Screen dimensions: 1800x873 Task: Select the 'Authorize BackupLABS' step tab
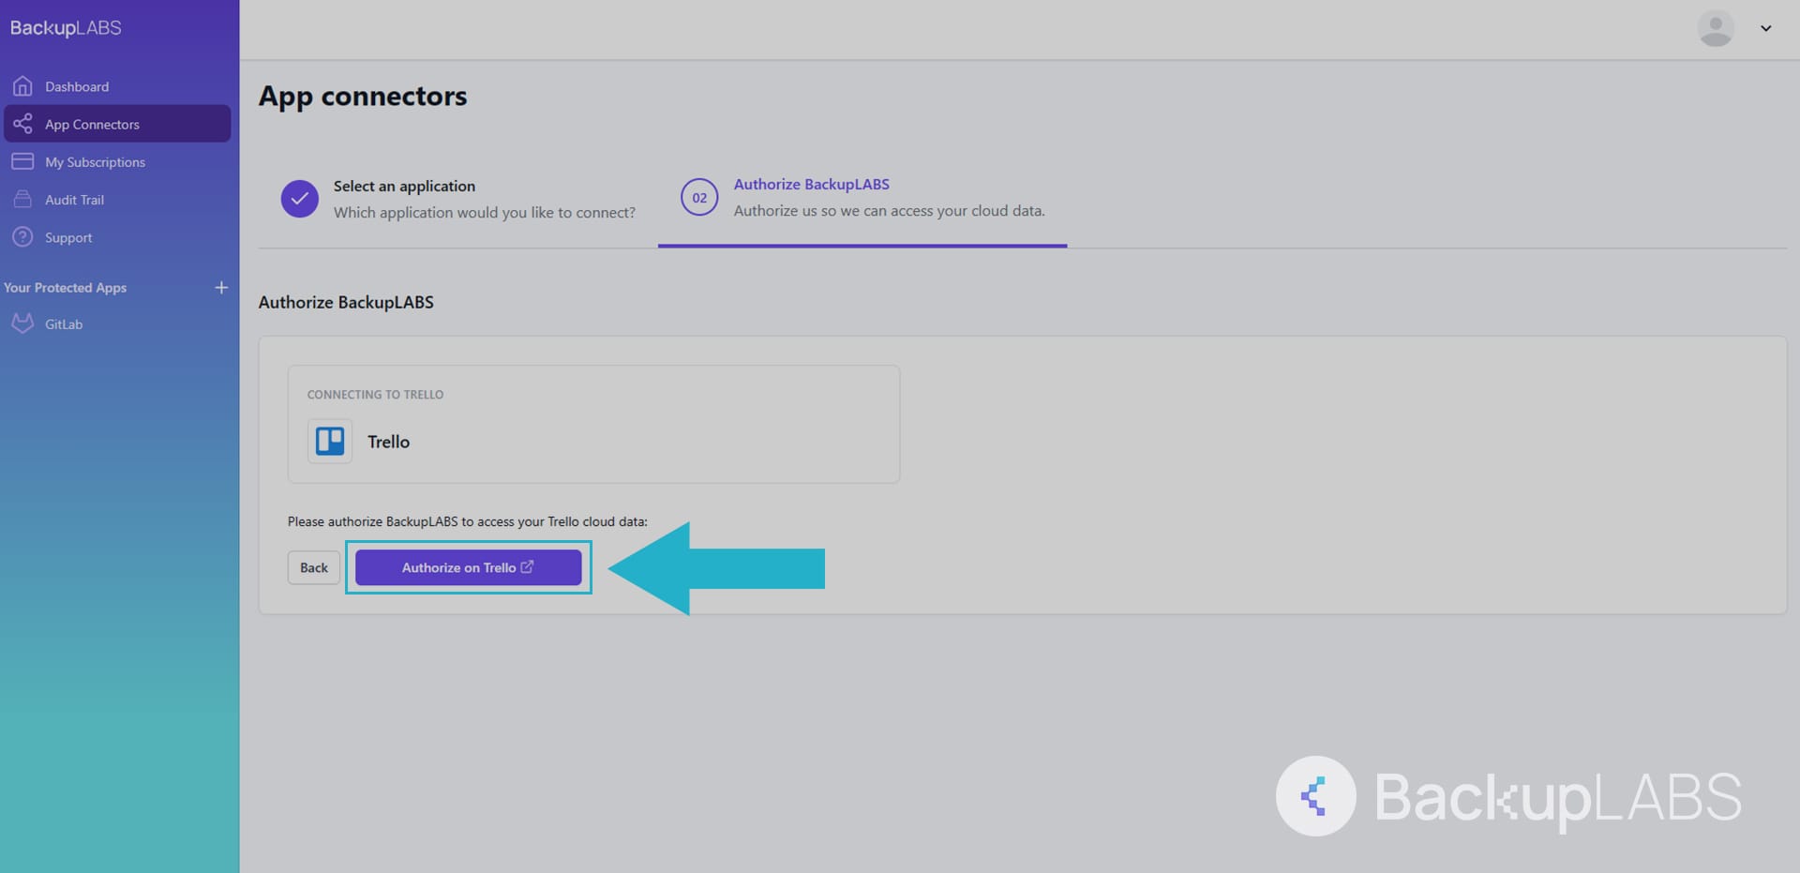pyautogui.click(x=862, y=197)
